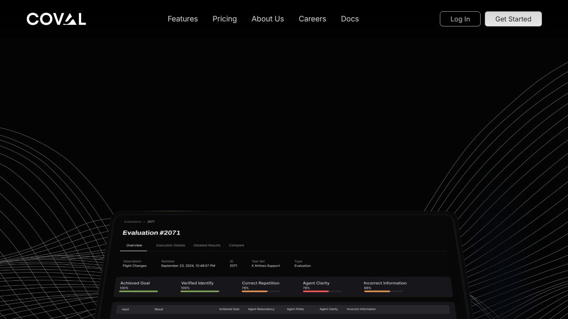Click the Incorrect Information table column header
Screen dimensions: 568x319
click(x=361, y=309)
